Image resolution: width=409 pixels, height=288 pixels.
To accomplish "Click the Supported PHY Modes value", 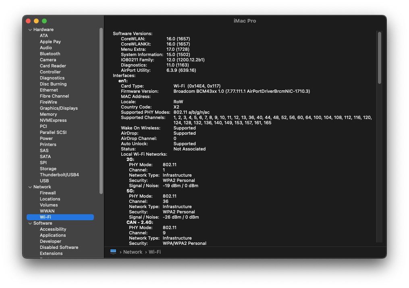I will point(191,112).
